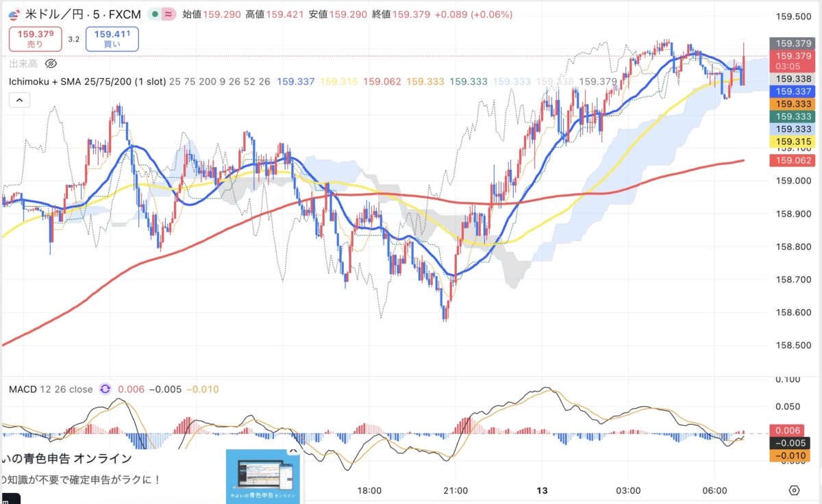Viewport: 822px width, 504px height.
Task: Click the pink approximate-data indicator icon
Action: [169, 14]
